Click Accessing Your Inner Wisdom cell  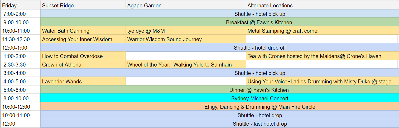[83, 39]
